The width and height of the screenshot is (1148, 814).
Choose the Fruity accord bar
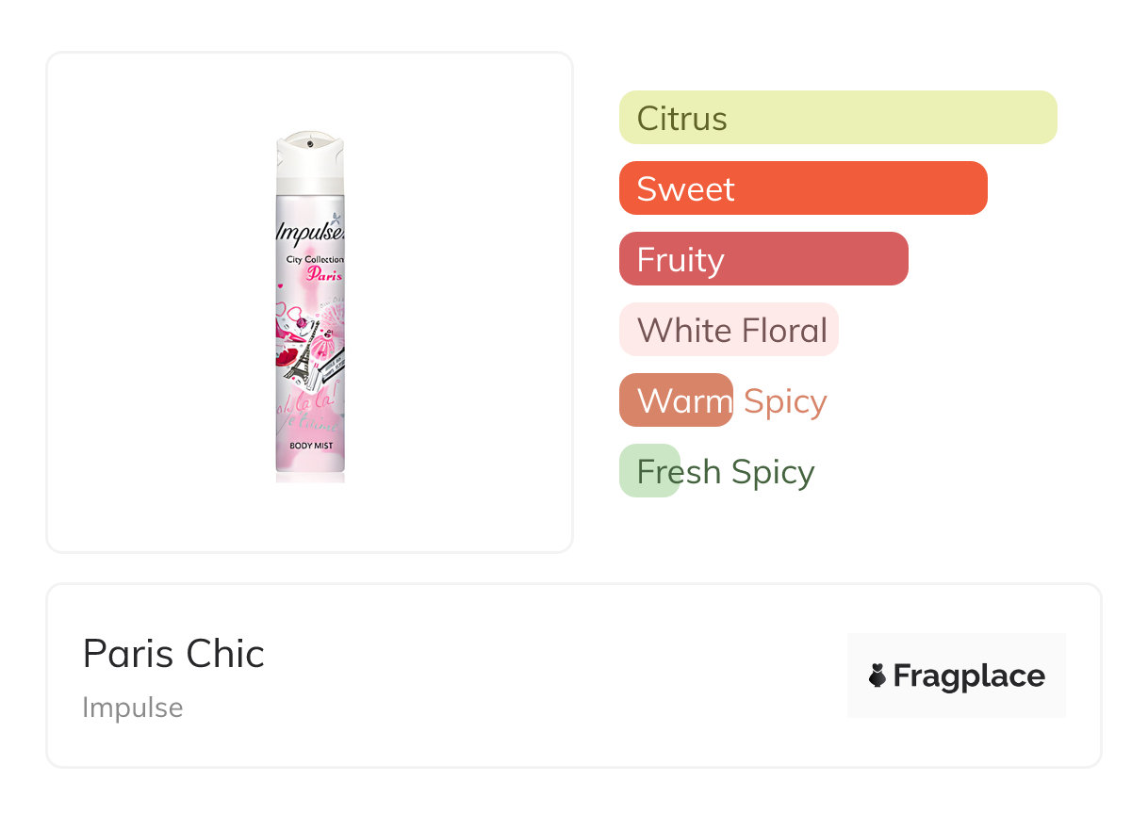click(x=763, y=259)
